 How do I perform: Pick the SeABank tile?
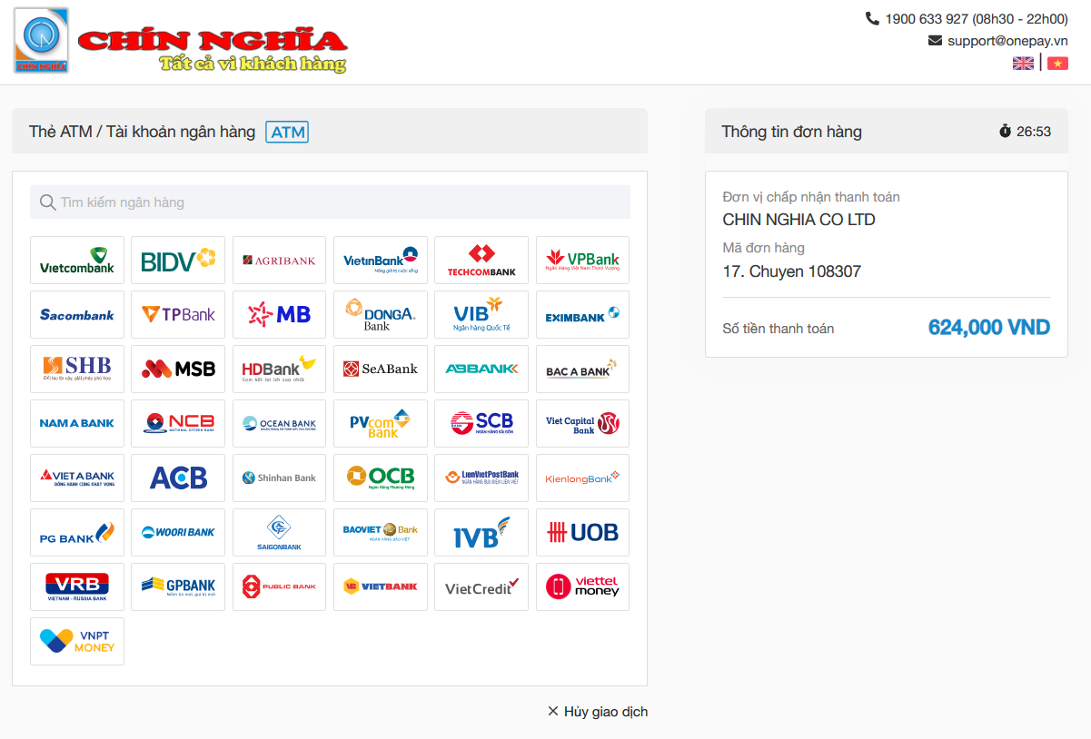click(381, 369)
